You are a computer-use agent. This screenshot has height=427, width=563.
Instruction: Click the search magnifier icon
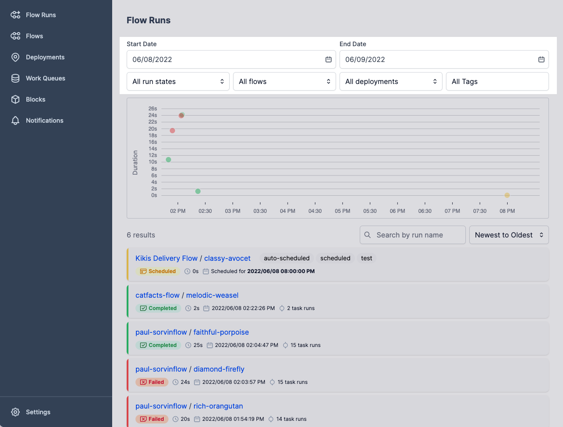point(368,235)
